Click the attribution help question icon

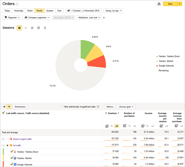pyautogui.click(x=104, y=18)
